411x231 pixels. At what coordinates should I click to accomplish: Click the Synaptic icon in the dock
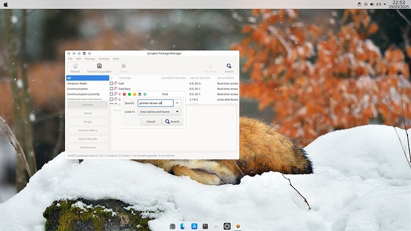pos(238,226)
